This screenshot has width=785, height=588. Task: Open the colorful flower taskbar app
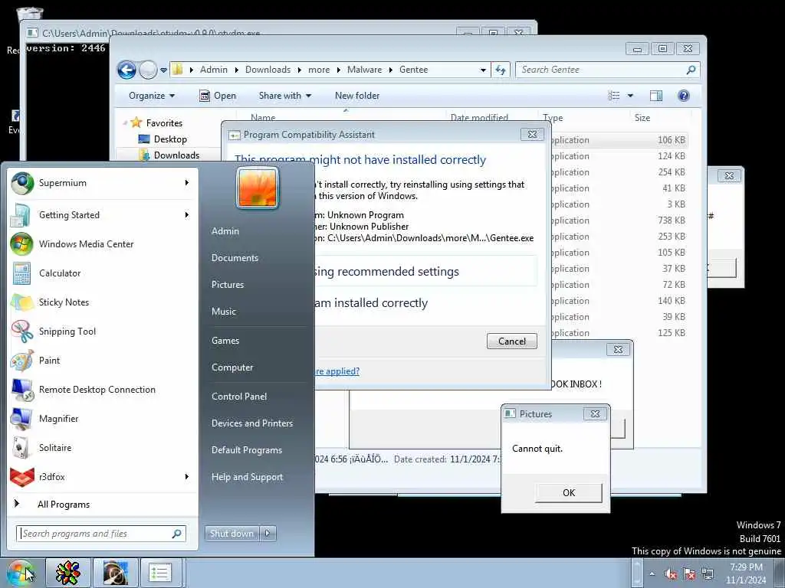[x=68, y=573]
